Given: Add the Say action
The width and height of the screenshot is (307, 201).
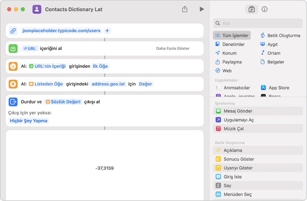Looking at the screenshot, I should pyautogui.click(x=258, y=186).
